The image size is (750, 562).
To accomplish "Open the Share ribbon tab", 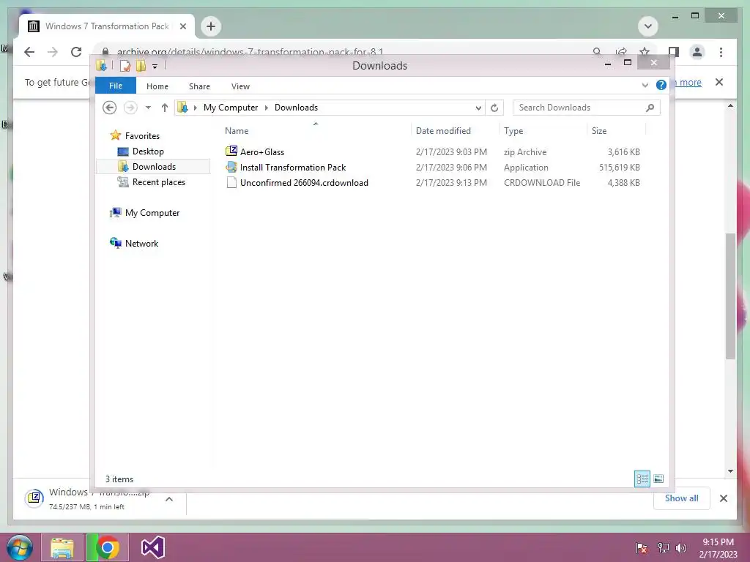I will pos(199,86).
